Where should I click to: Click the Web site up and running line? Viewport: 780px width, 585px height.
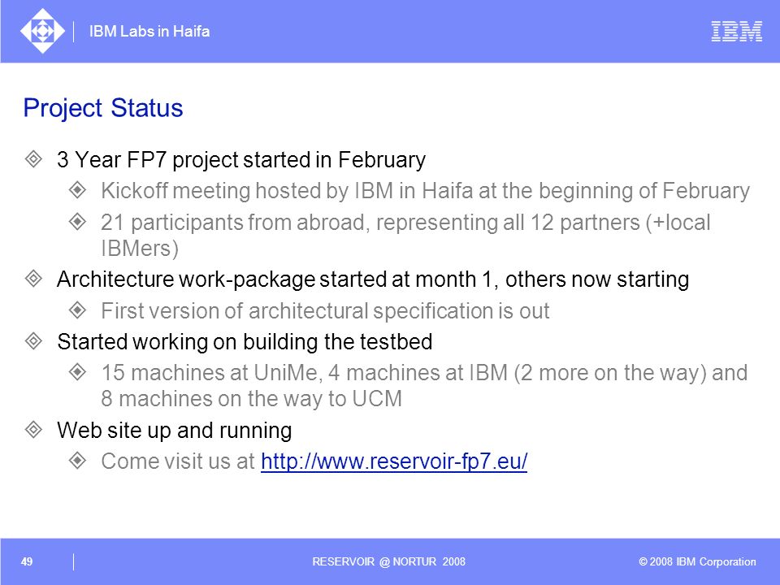(x=174, y=431)
